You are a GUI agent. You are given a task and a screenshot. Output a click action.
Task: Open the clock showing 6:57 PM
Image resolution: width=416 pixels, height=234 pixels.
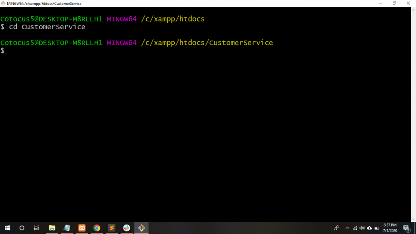click(x=390, y=228)
